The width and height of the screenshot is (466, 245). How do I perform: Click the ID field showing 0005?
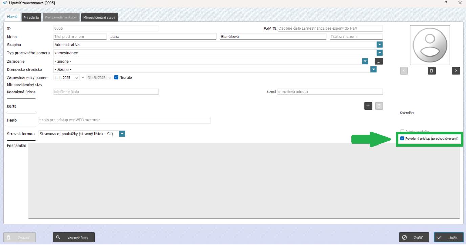click(x=105, y=28)
